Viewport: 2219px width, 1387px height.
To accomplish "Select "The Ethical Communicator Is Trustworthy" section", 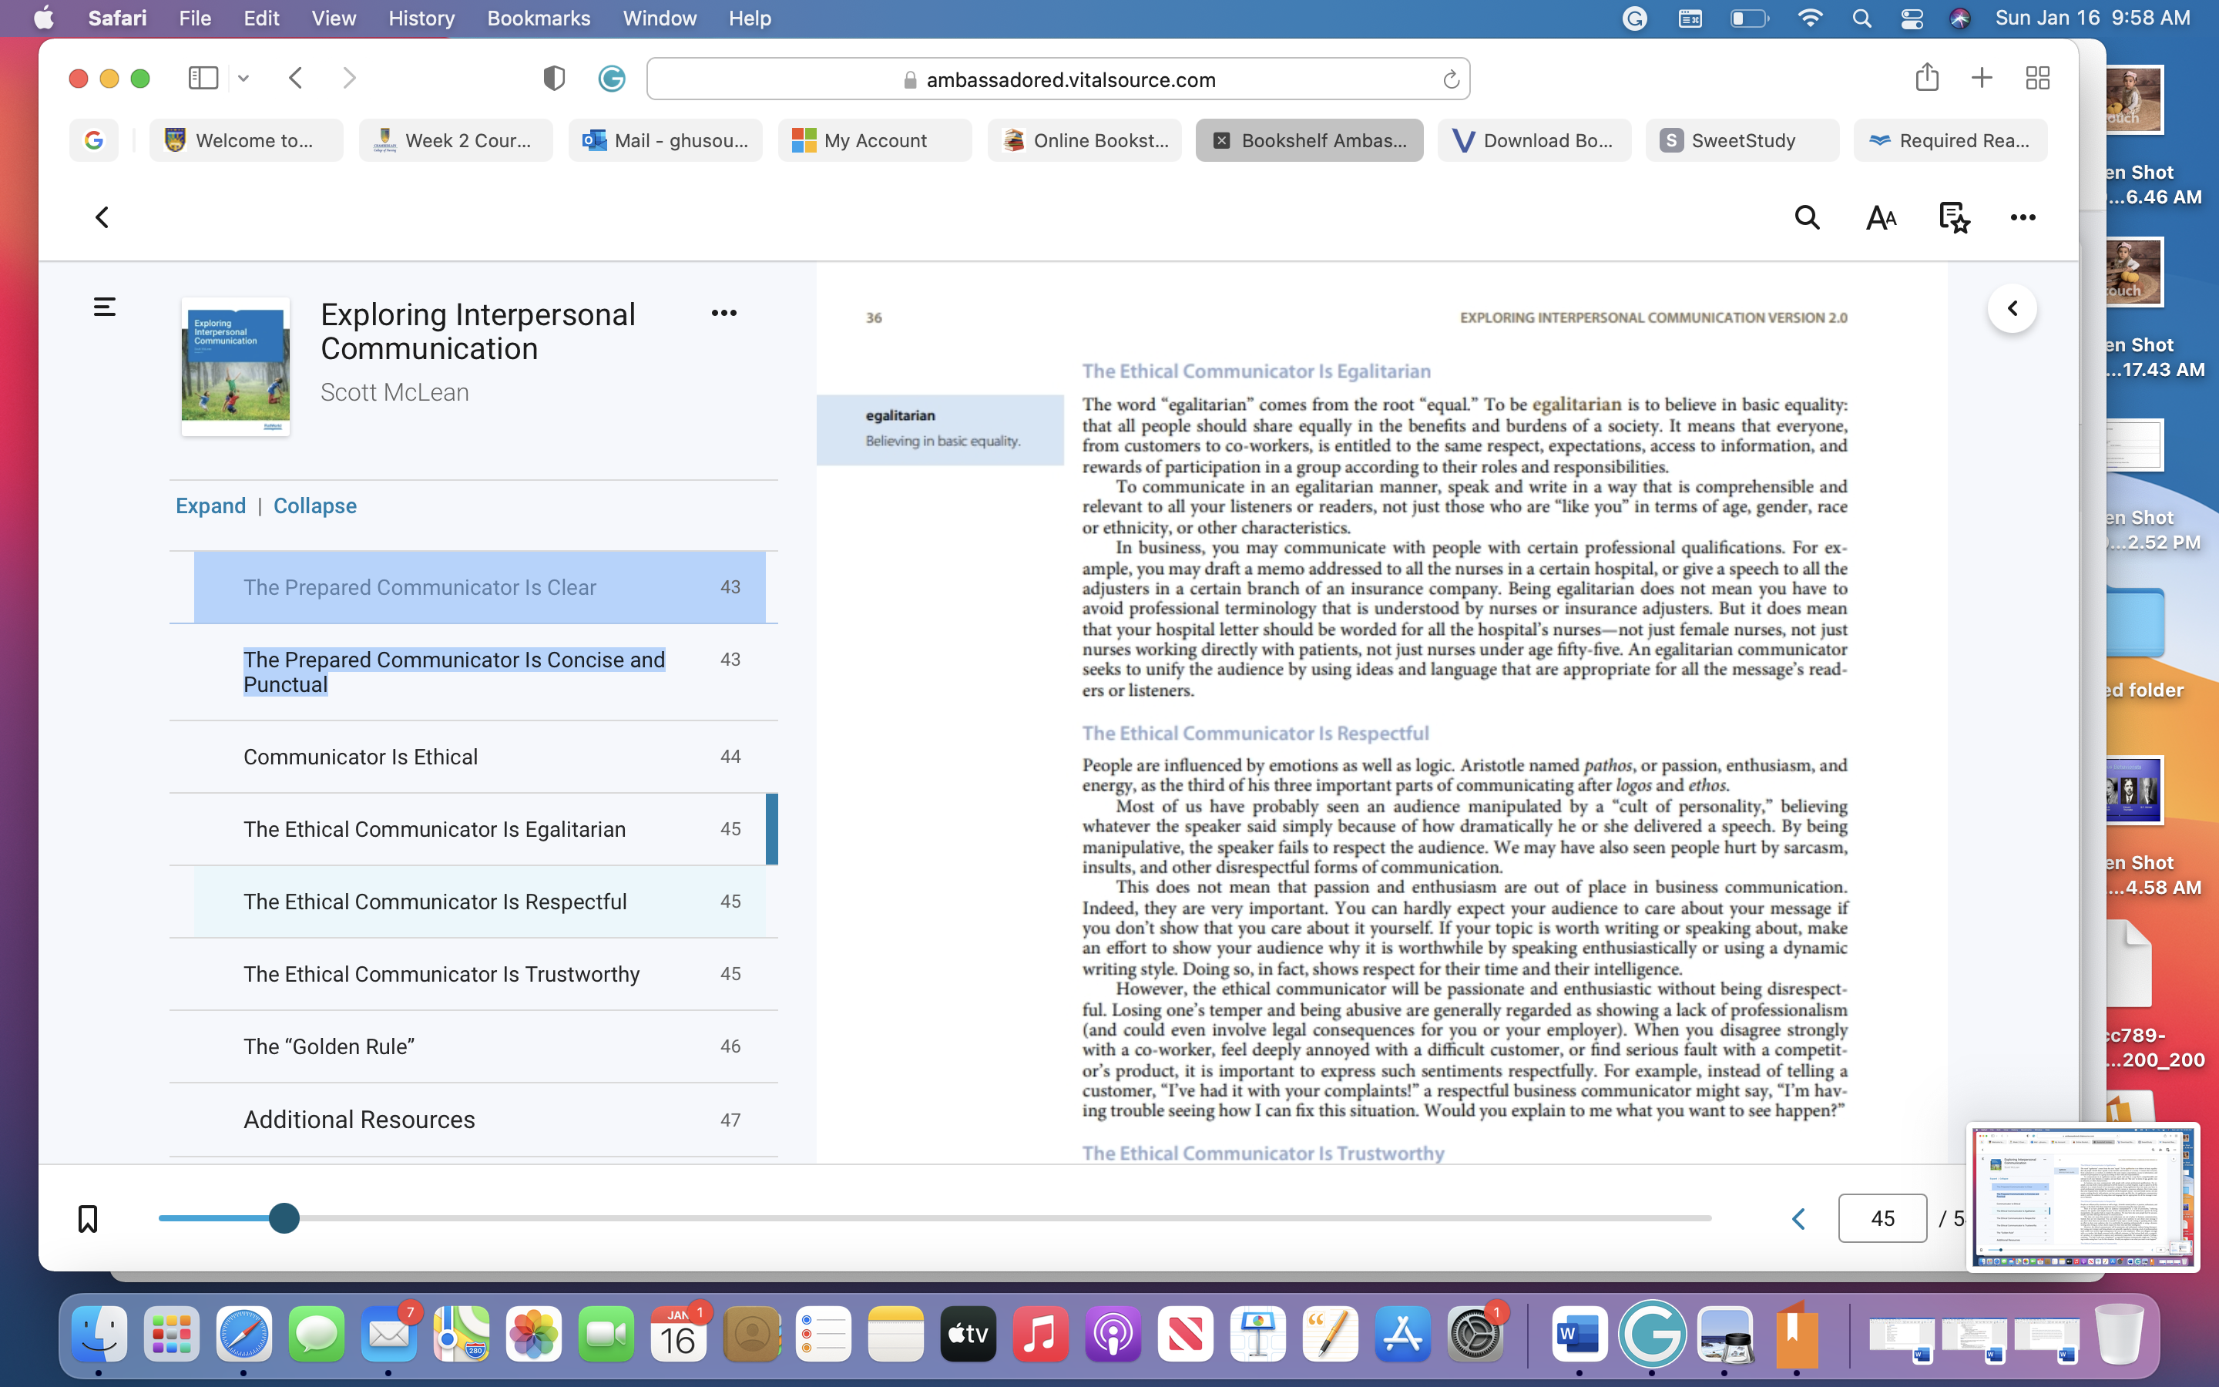I will (473, 974).
